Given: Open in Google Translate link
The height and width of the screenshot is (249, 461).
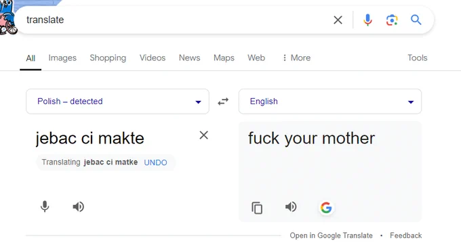Looking at the screenshot, I should pos(331,235).
